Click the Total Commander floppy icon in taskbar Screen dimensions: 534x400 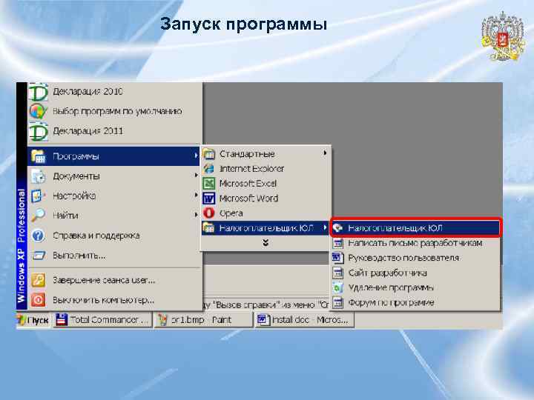click(62, 320)
